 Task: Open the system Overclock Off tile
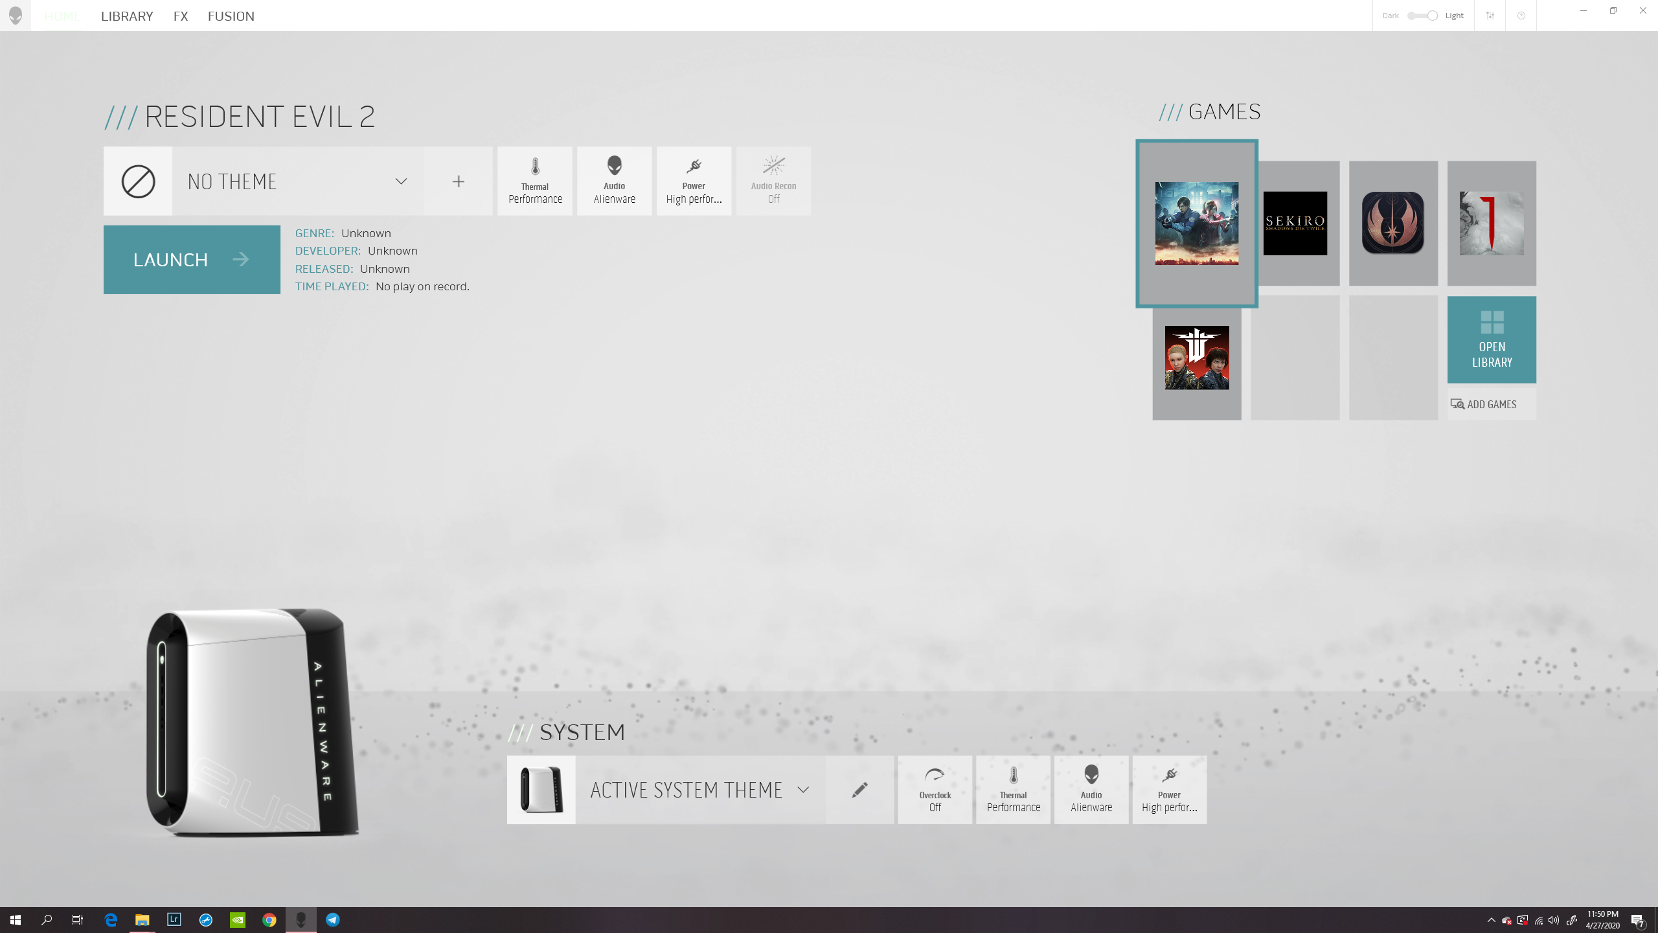coord(935,790)
